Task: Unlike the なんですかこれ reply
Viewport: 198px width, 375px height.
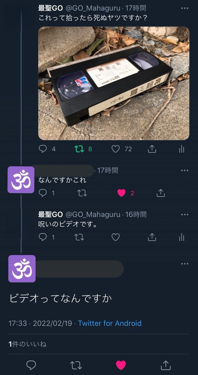Action: 121,193
